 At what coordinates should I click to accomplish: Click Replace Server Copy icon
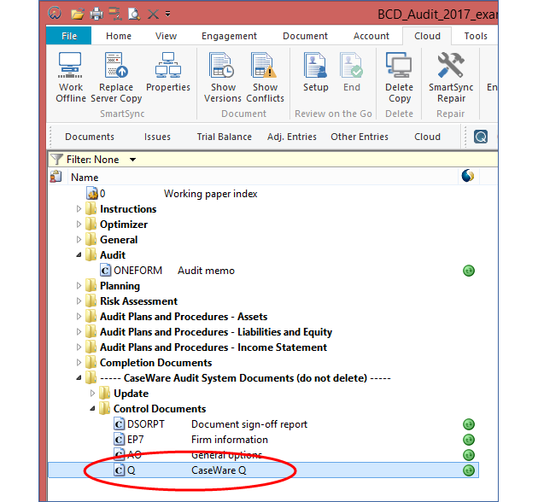116,76
